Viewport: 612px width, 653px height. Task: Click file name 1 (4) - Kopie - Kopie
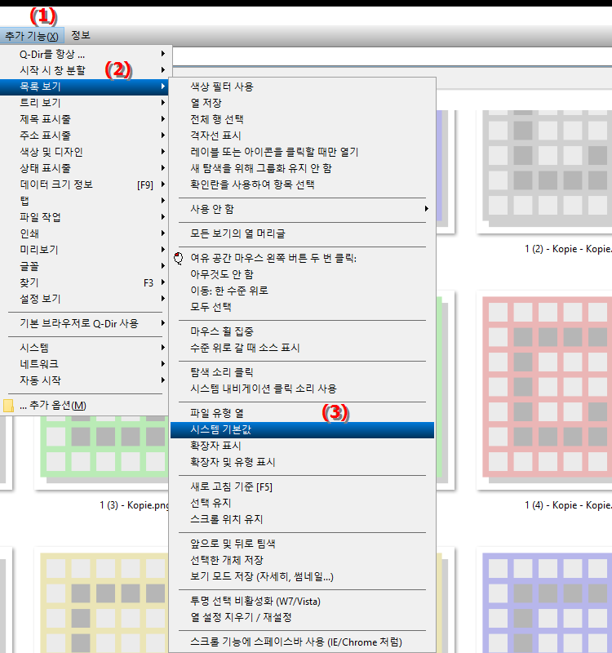tap(568, 505)
